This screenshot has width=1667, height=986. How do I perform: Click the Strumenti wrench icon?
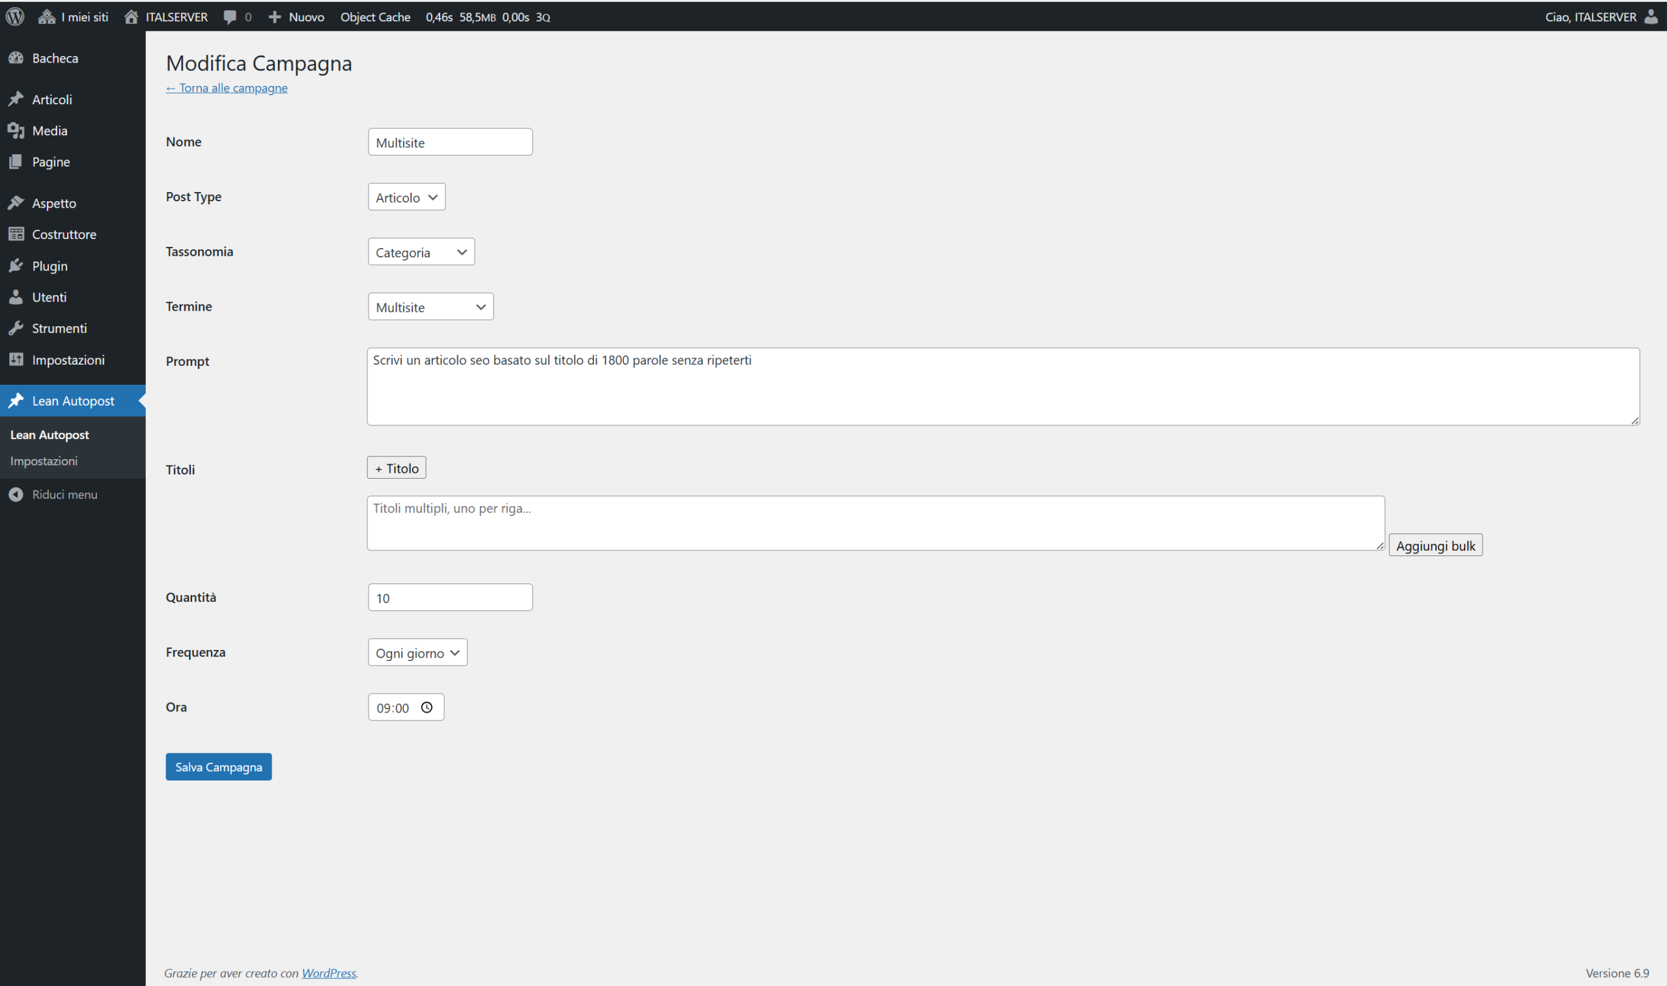point(16,328)
